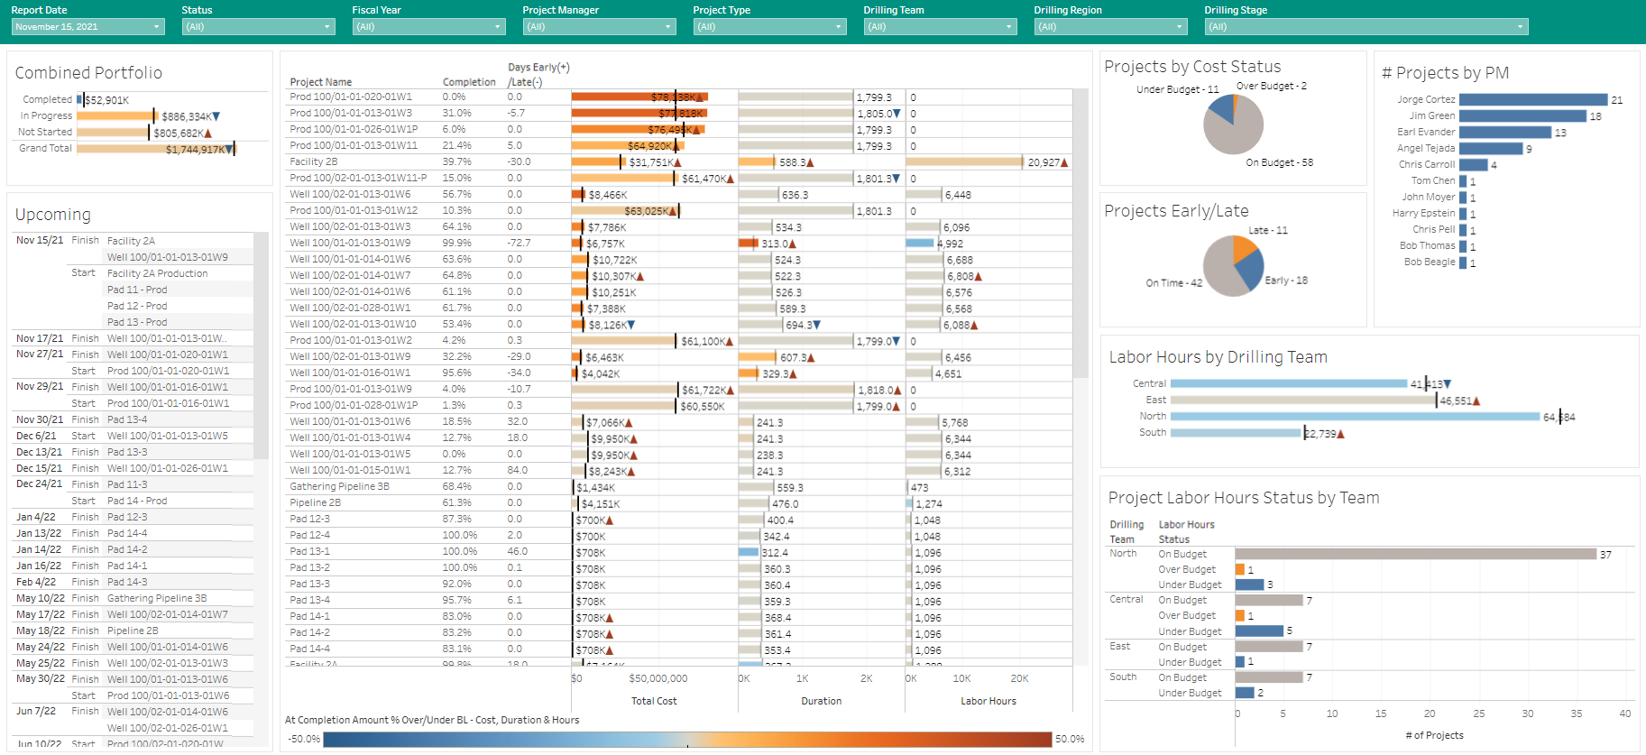The width and height of the screenshot is (1646, 755).
Task: Click Pad 13-4 in the Upcoming list
Action: click(x=127, y=419)
